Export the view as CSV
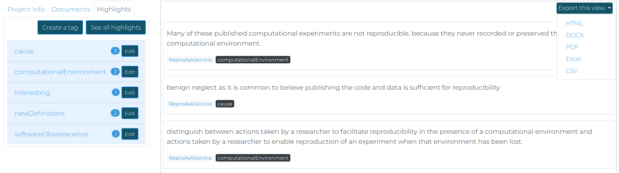Screen dimensions: 619x173 (572, 71)
